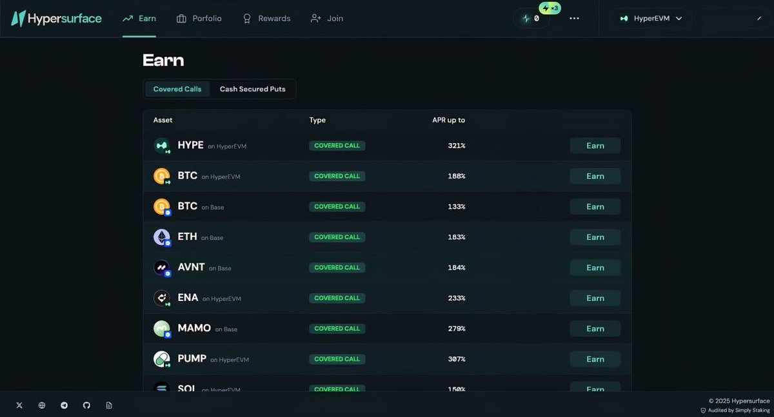Open the Rewards nav tab

click(266, 19)
